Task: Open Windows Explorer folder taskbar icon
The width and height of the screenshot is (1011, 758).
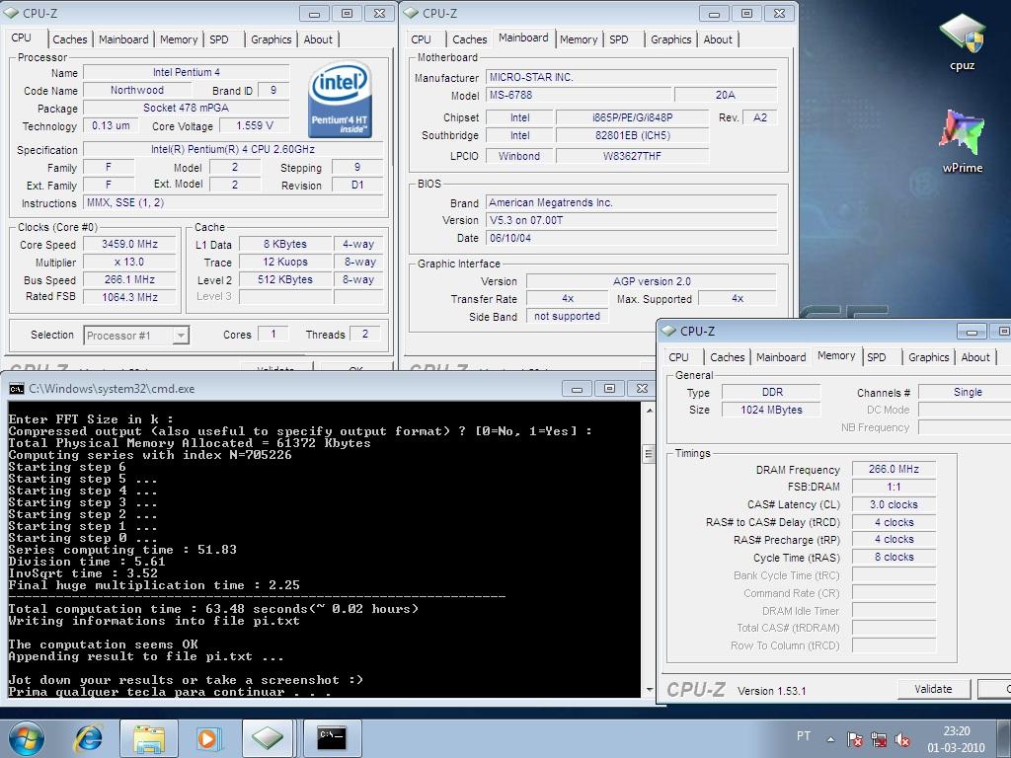Action: pyautogui.click(x=149, y=738)
